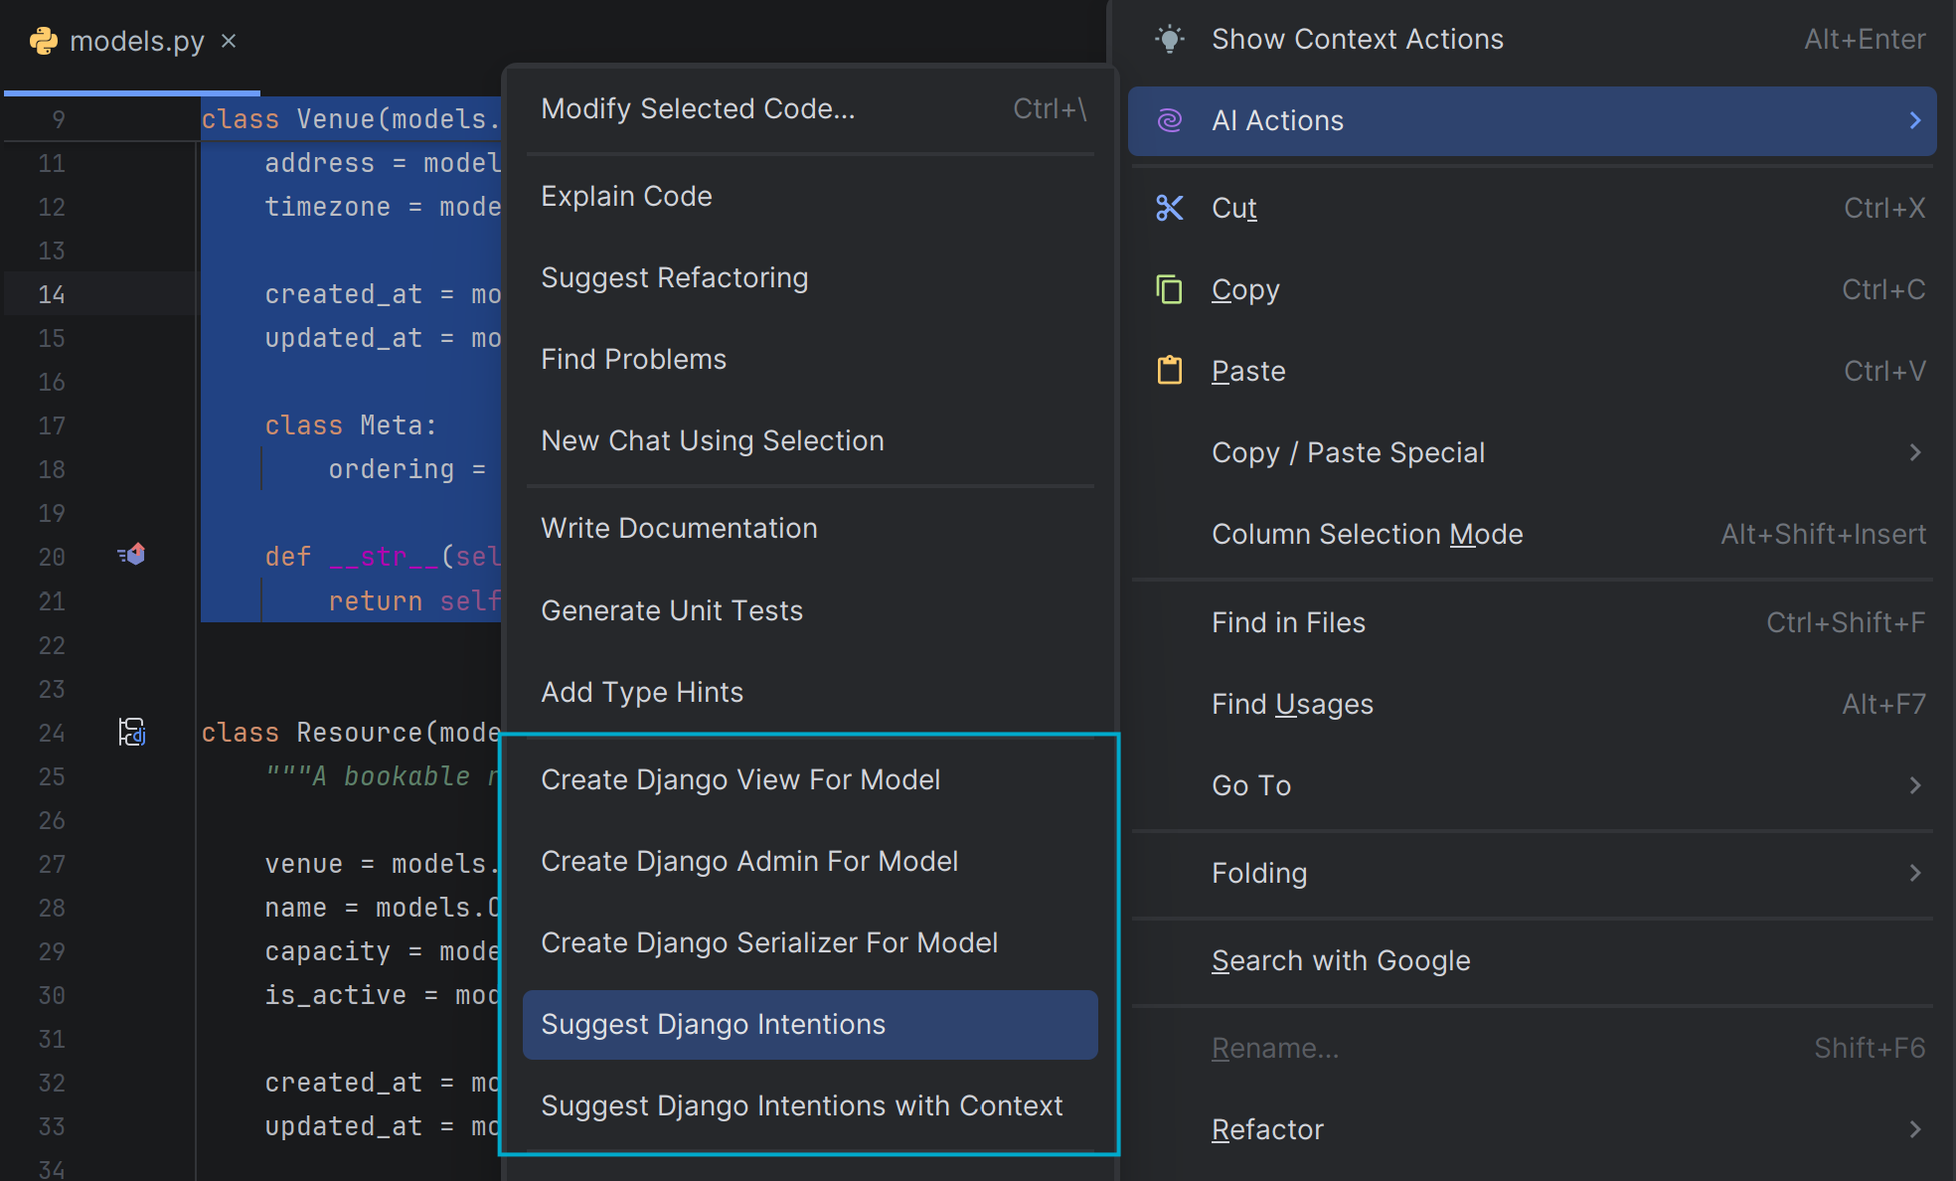
Task: Choose Copy from context menu
Action: click(1532, 289)
